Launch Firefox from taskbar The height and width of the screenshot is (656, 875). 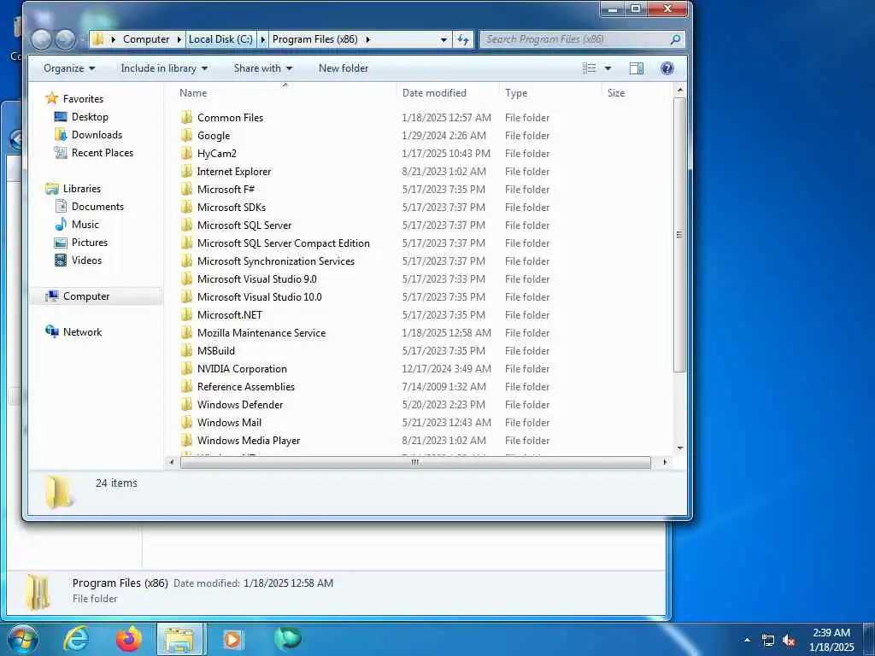(129, 639)
